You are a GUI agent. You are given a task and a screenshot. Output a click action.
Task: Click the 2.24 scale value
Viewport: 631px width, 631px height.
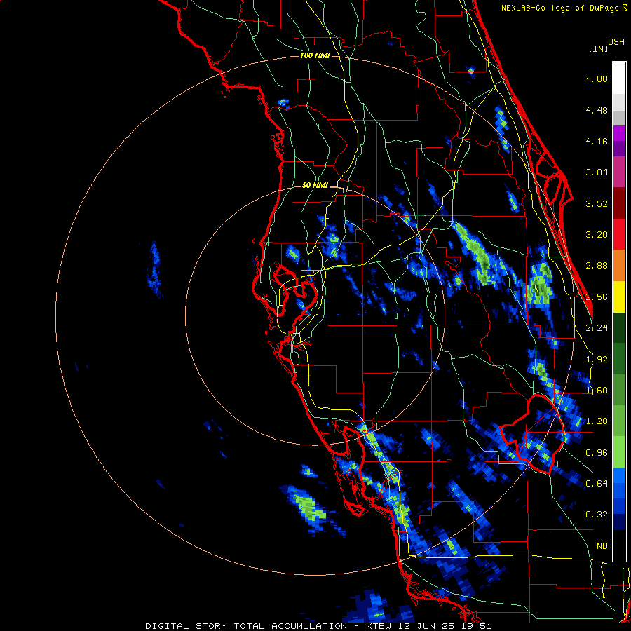597,328
